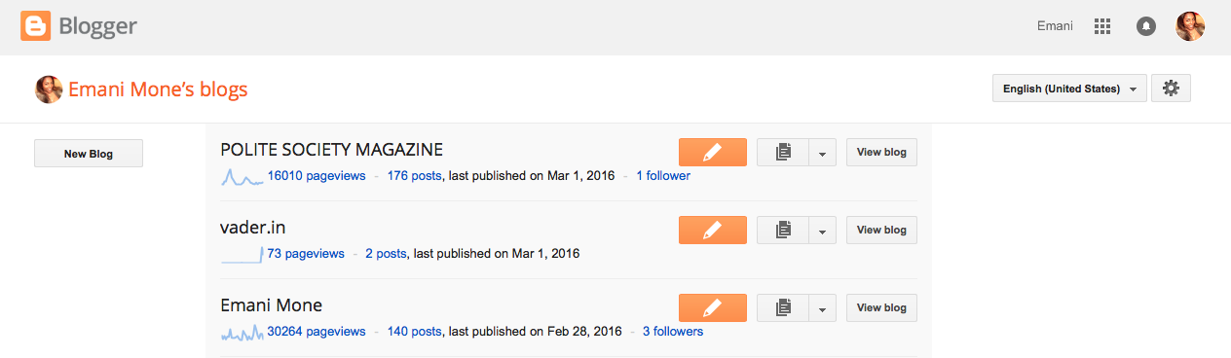
Task: Click the pencil icon for Emani Mone blog
Action: [712, 308]
